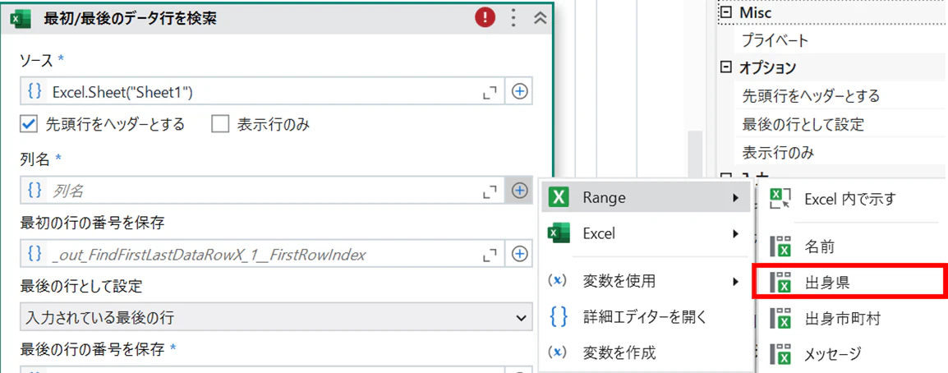Select 名前 column in submenu
The width and height of the screenshot is (948, 373).
pos(851,246)
